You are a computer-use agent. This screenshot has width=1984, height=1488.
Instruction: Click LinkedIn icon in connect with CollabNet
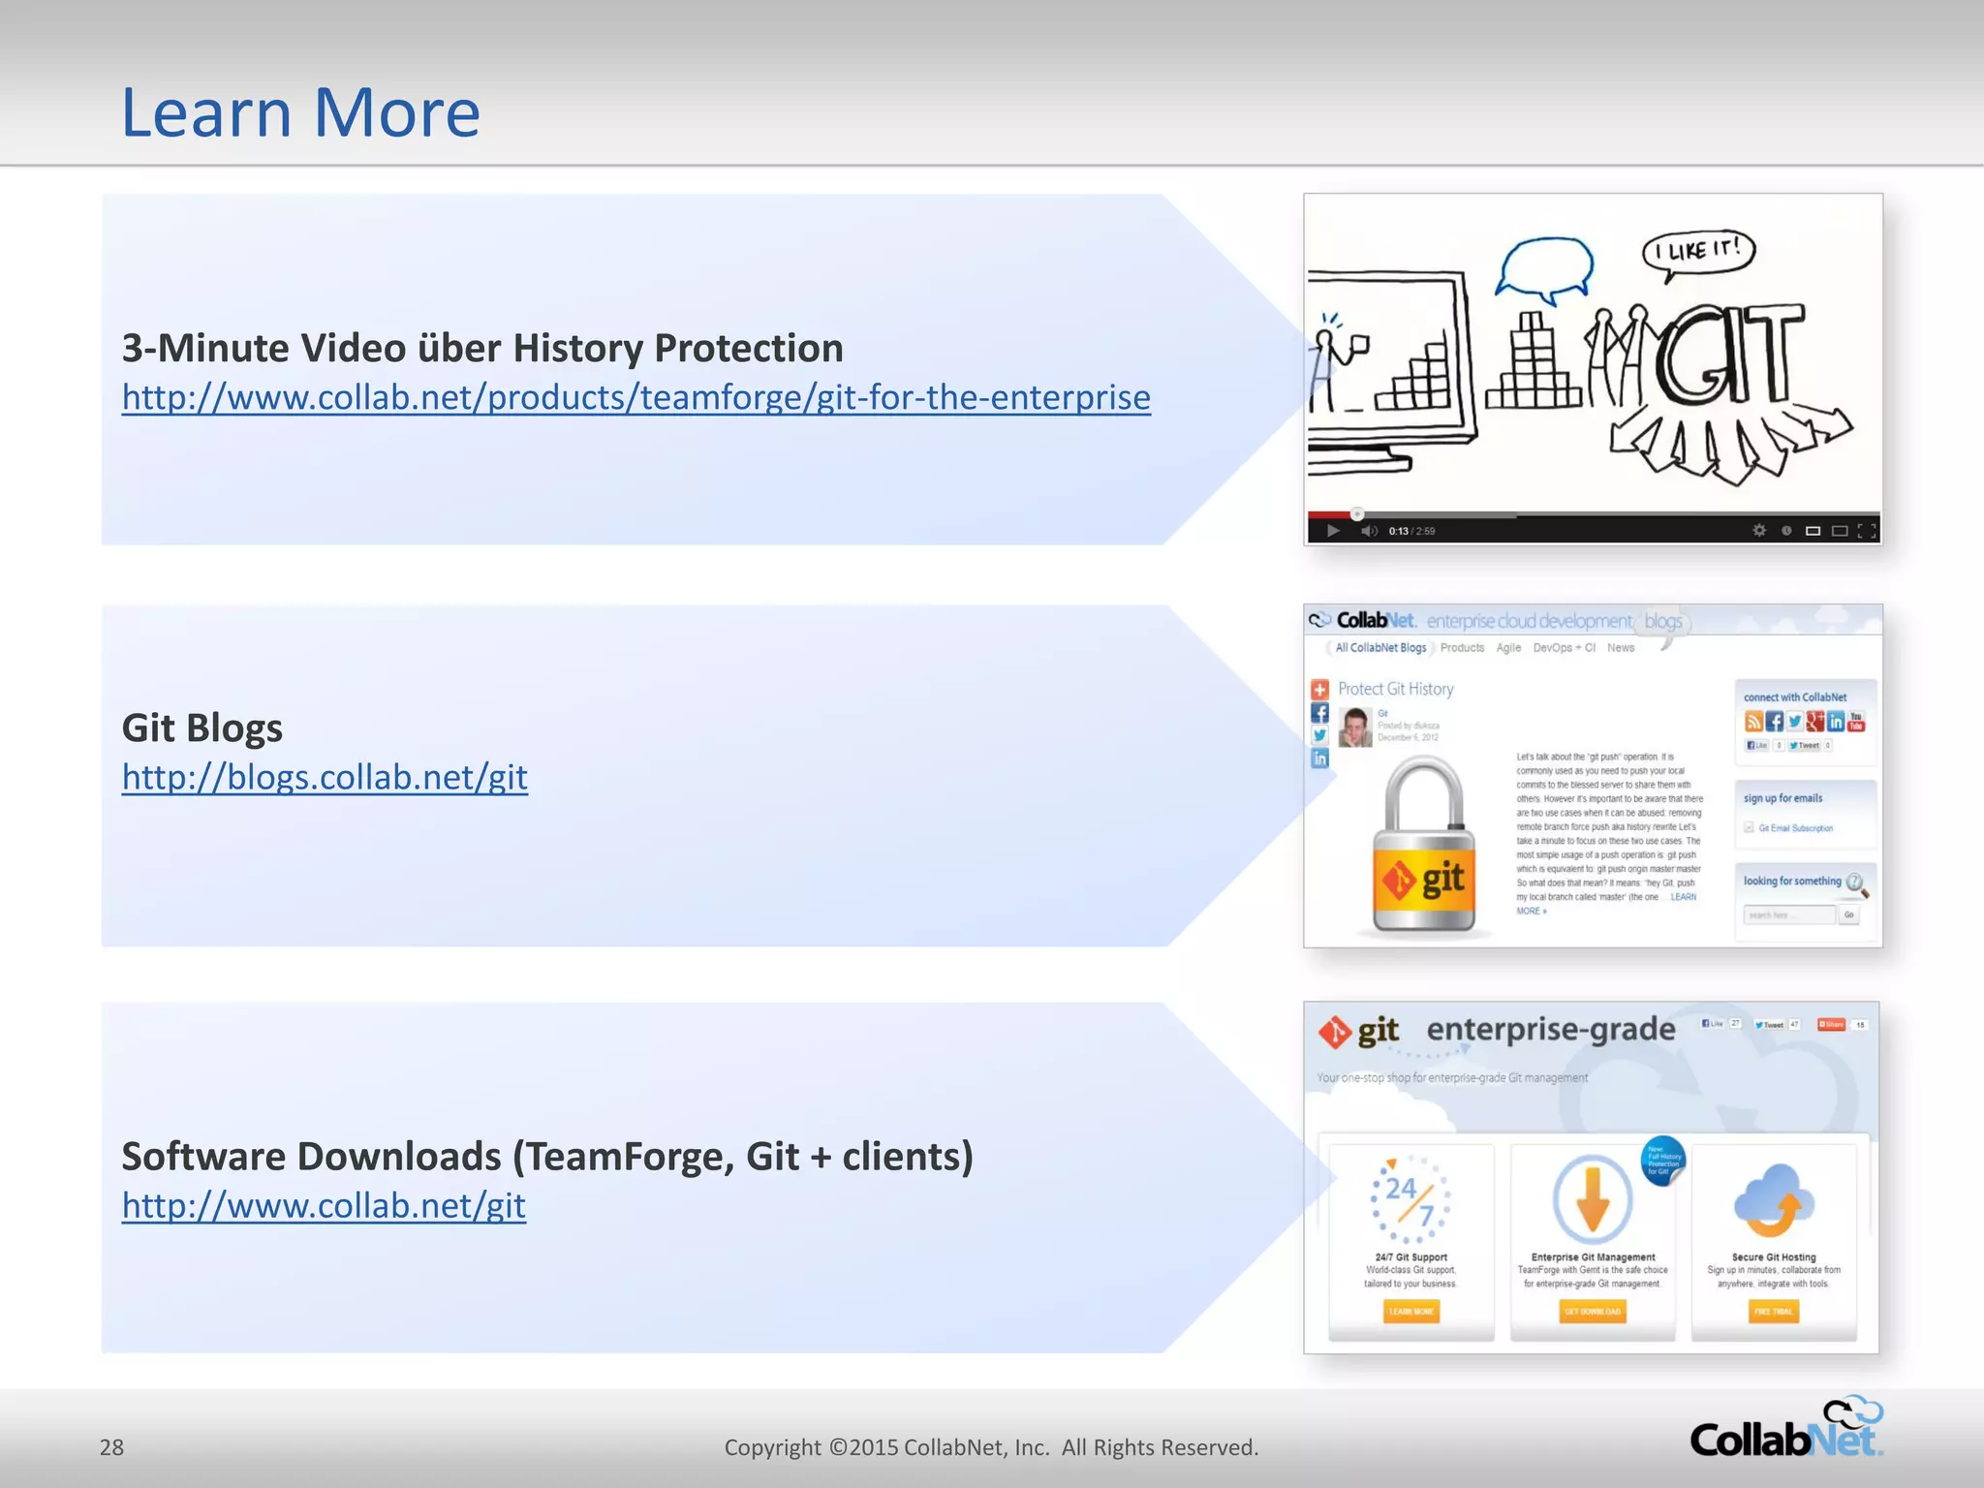1836,722
